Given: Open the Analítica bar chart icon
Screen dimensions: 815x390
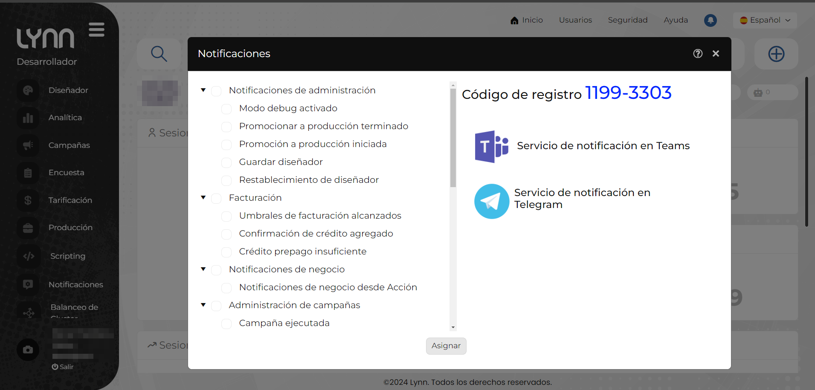Looking at the screenshot, I should (x=28, y=118).
